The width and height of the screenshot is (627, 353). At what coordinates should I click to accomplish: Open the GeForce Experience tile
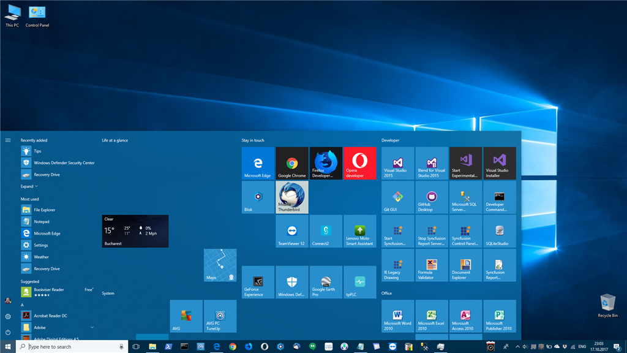258,282
